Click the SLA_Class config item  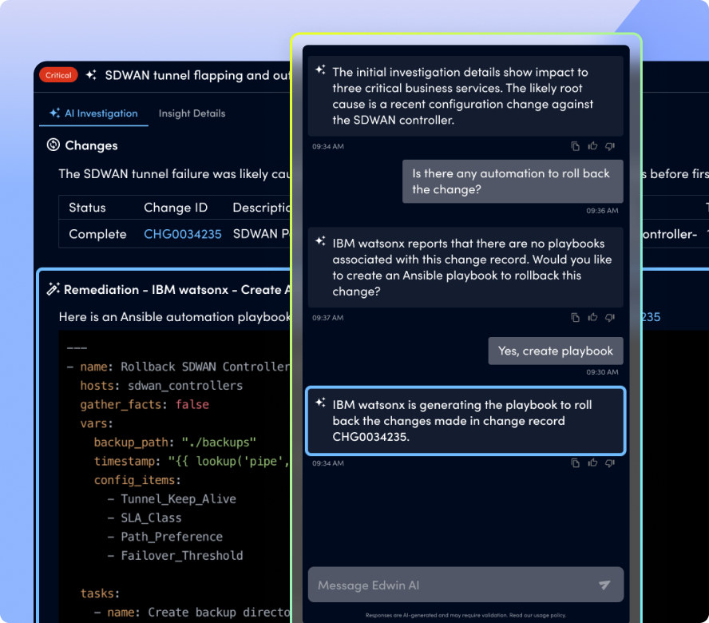(x=151, y=518)
